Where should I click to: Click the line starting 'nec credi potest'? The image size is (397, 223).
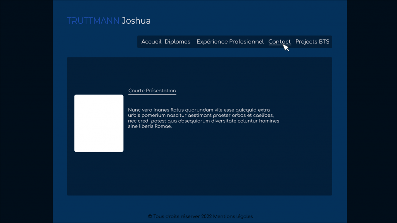[204, 121]
